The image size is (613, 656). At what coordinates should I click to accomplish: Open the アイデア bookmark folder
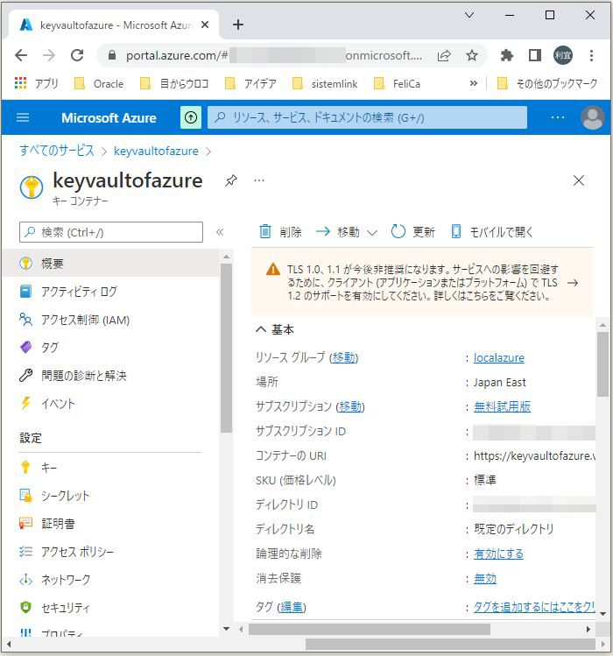pos(250,84)
